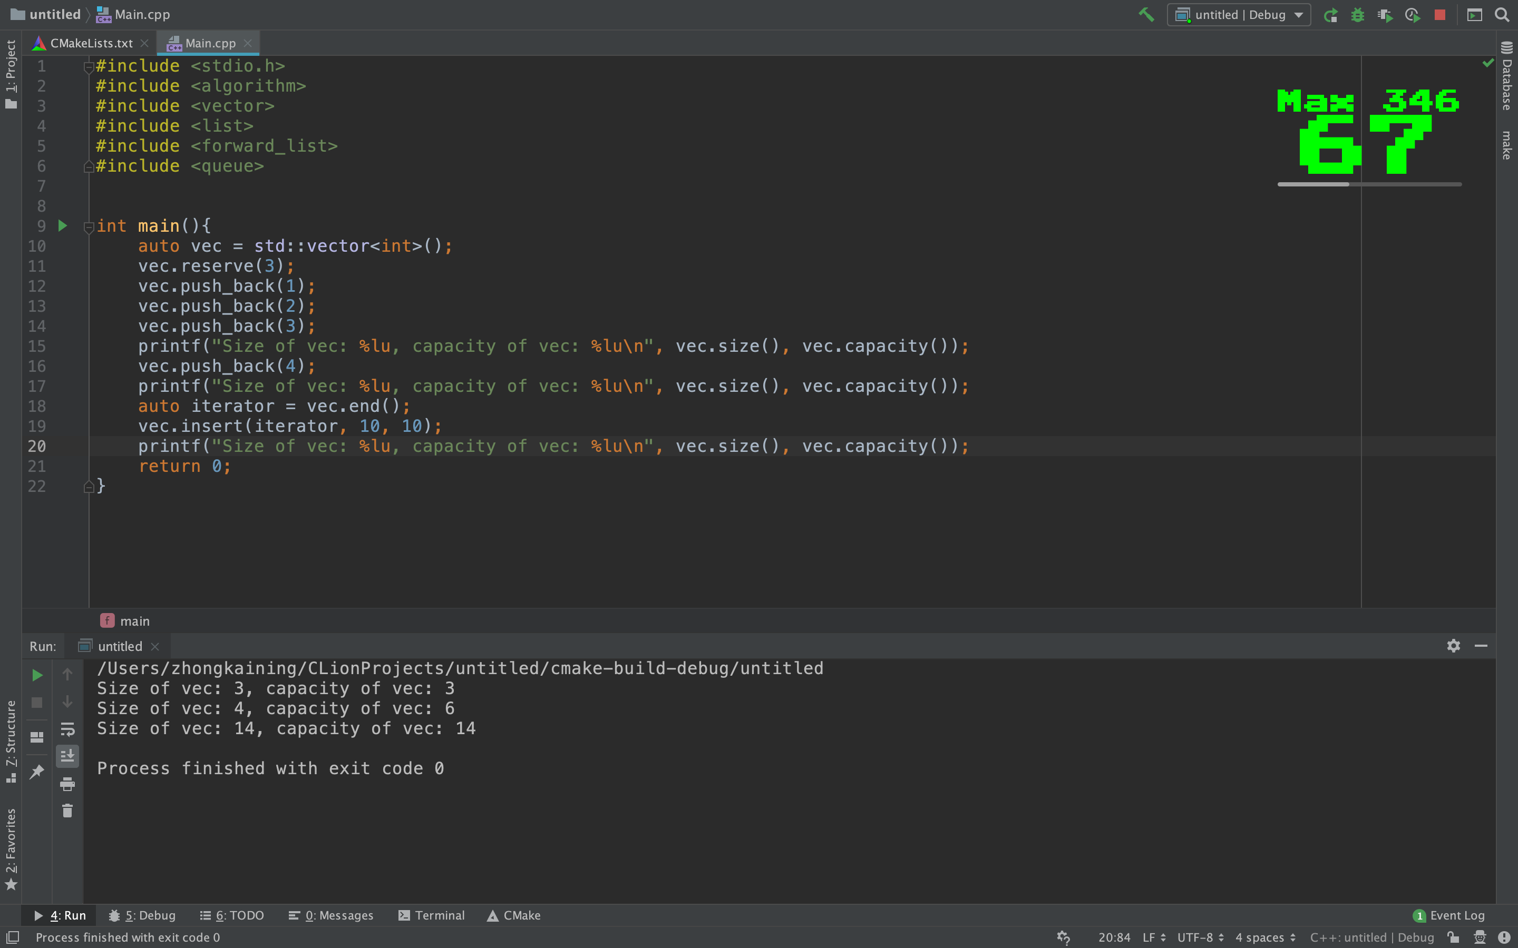Open Run panel settings gear
The image size is (1518, 948).
click(x=1453, y=646)
